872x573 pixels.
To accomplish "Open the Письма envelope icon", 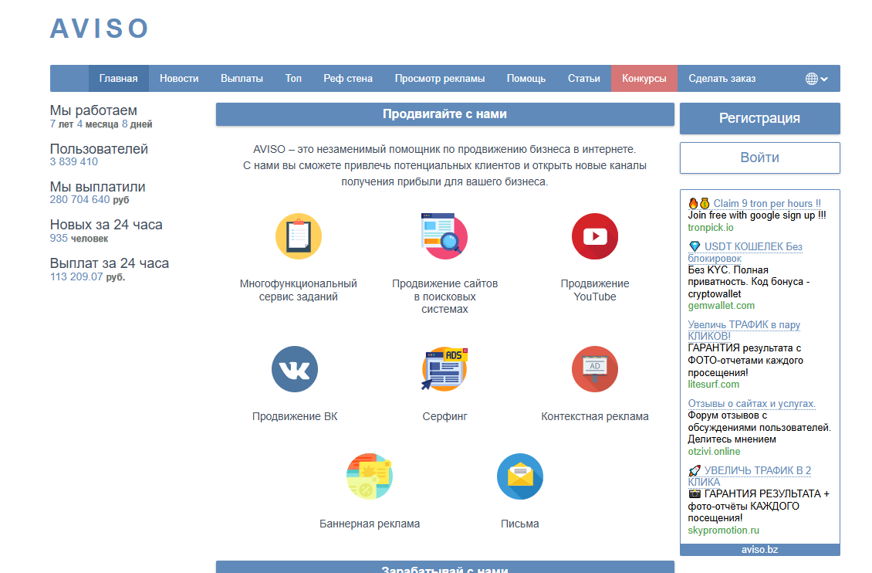I will (520, 476).
